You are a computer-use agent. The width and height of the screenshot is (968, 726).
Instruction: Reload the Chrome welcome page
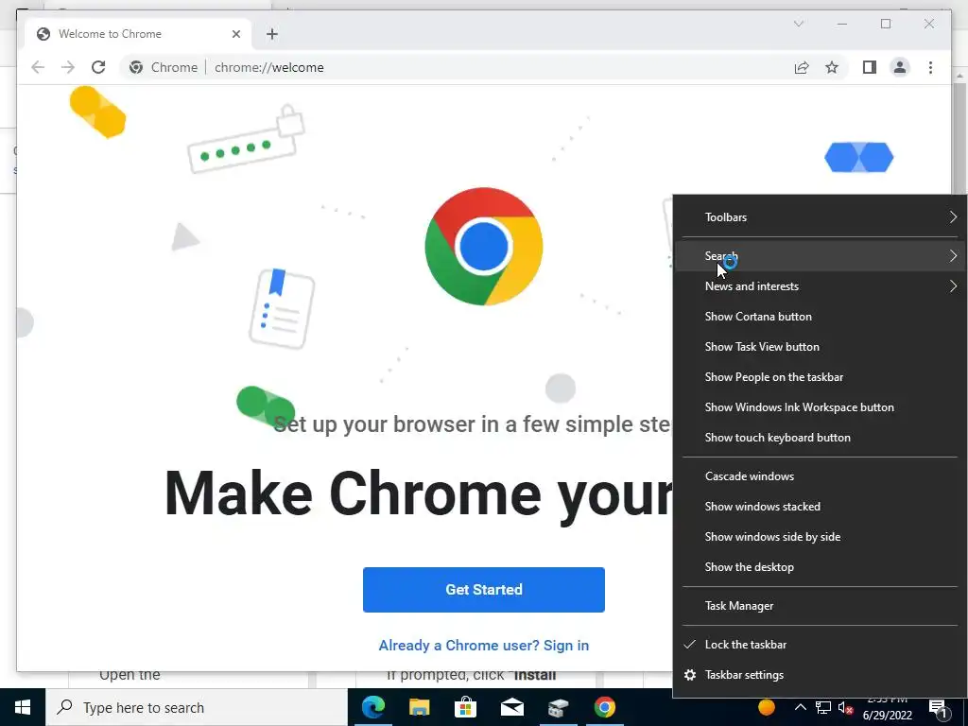pos(98,67)
